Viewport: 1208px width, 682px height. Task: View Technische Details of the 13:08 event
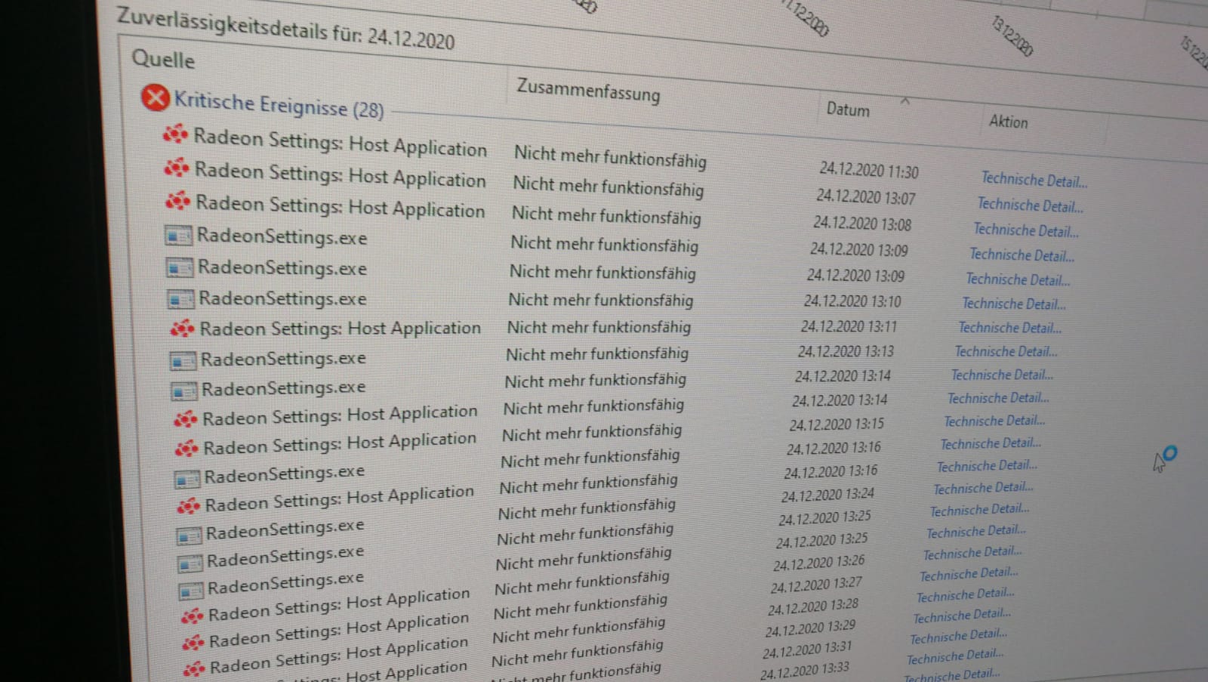click(x=1026, y=230)
